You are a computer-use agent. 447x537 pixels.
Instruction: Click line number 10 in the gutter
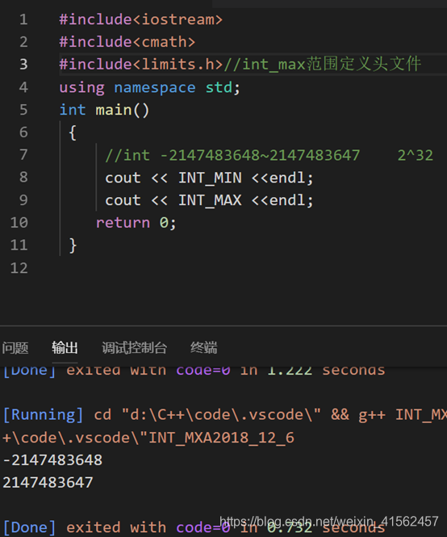pyautogui.click(x=19, y=223)
